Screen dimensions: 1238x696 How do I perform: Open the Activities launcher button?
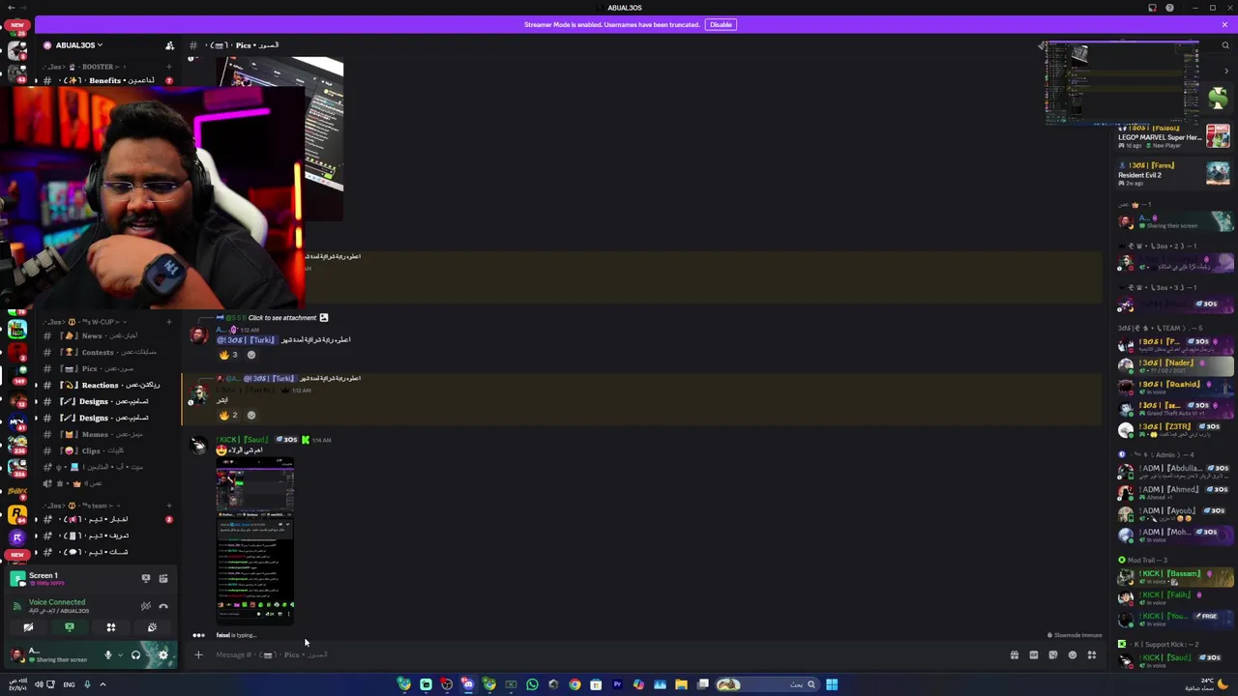pos(111,628)
